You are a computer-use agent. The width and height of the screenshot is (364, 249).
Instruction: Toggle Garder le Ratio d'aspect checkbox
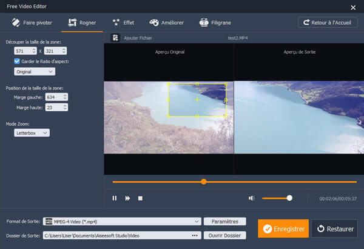(17, 61)
